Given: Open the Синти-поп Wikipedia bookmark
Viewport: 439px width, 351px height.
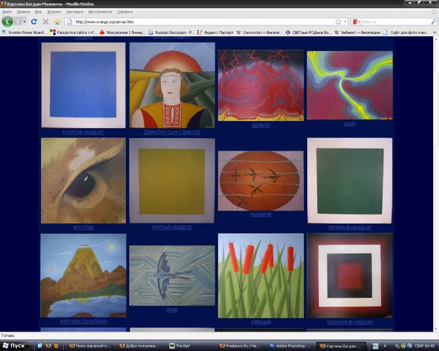Looking at the screenshot, I should click(x=259, y=33).
